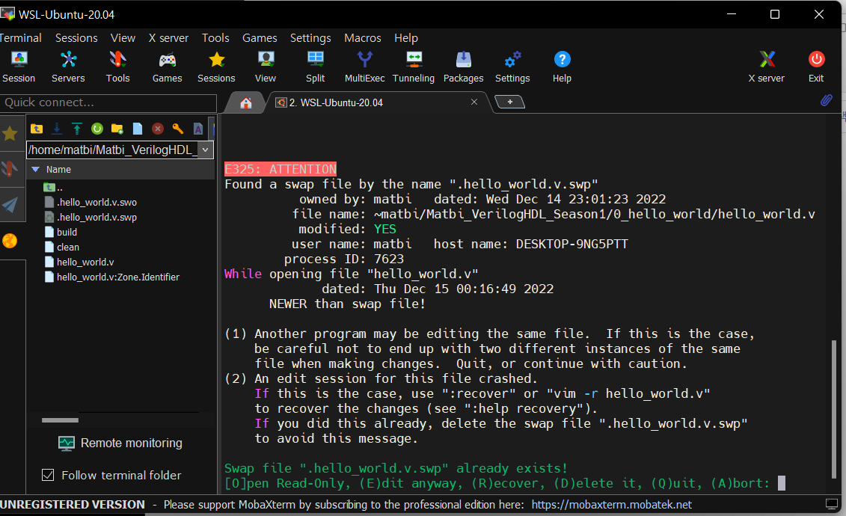Click the Quick connect input field
846x516 pixels.
[x=108, y=102]
